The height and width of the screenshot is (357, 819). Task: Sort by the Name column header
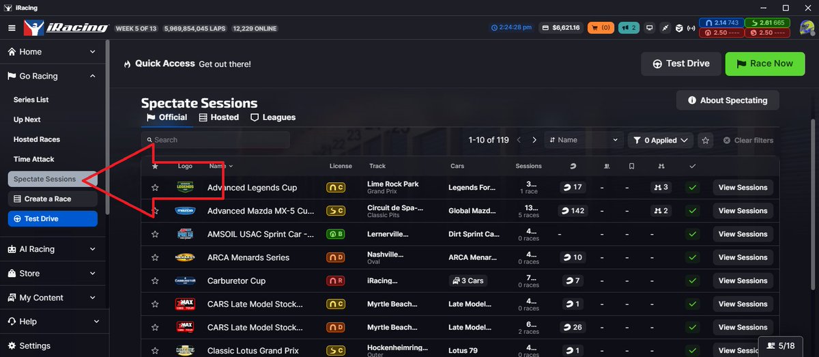[x=220, y=166]
